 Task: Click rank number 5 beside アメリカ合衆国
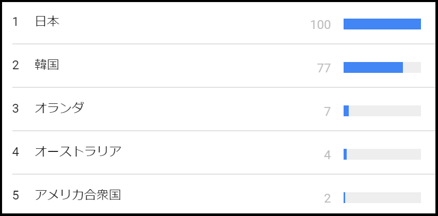click(15, 195)
